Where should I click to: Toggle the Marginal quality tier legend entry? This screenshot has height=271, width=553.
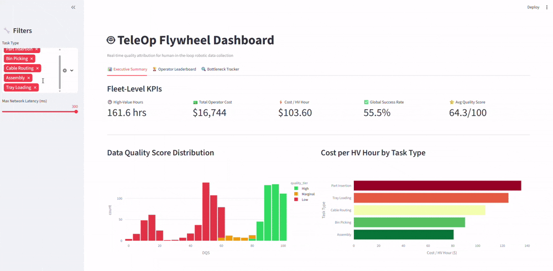[x=304, y=194]
